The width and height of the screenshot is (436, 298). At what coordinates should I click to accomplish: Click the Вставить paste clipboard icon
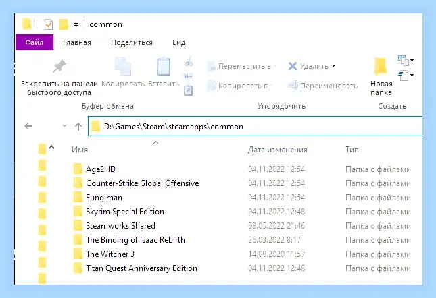pos(164,66)
